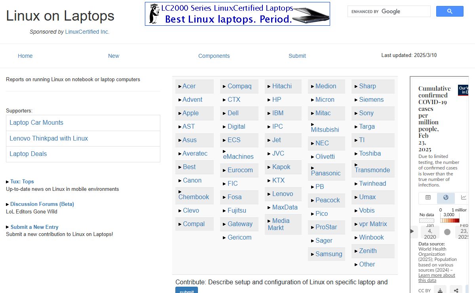Open the Sager laptops list
This screenshot has width=475, height=293.
[x=324, y=241]
